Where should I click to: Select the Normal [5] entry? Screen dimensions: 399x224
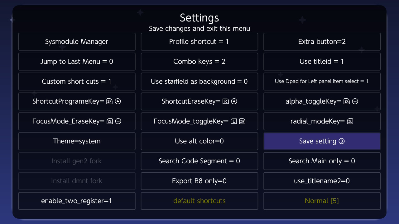(x=322, y=201)
